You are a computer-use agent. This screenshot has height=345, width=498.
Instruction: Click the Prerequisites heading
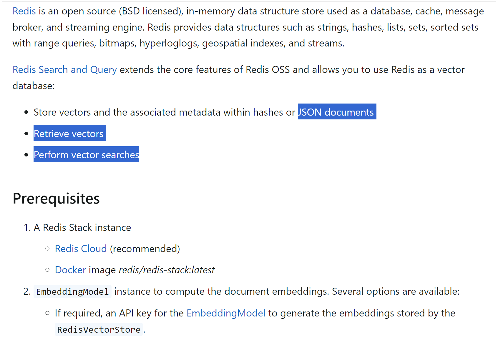point(56,199)
